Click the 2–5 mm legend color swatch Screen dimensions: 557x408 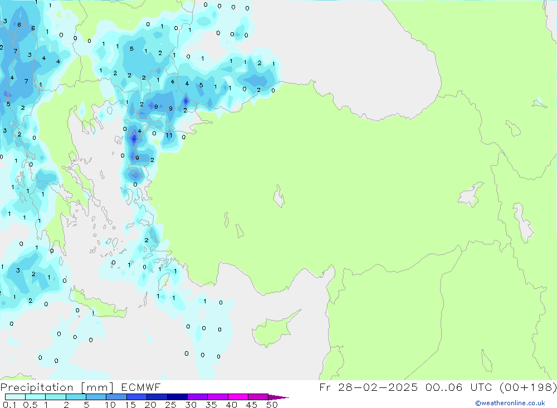(76, 397)
